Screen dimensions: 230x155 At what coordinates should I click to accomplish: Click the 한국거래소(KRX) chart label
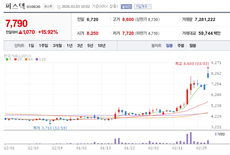pyautogui.click(x=17, y=56)
